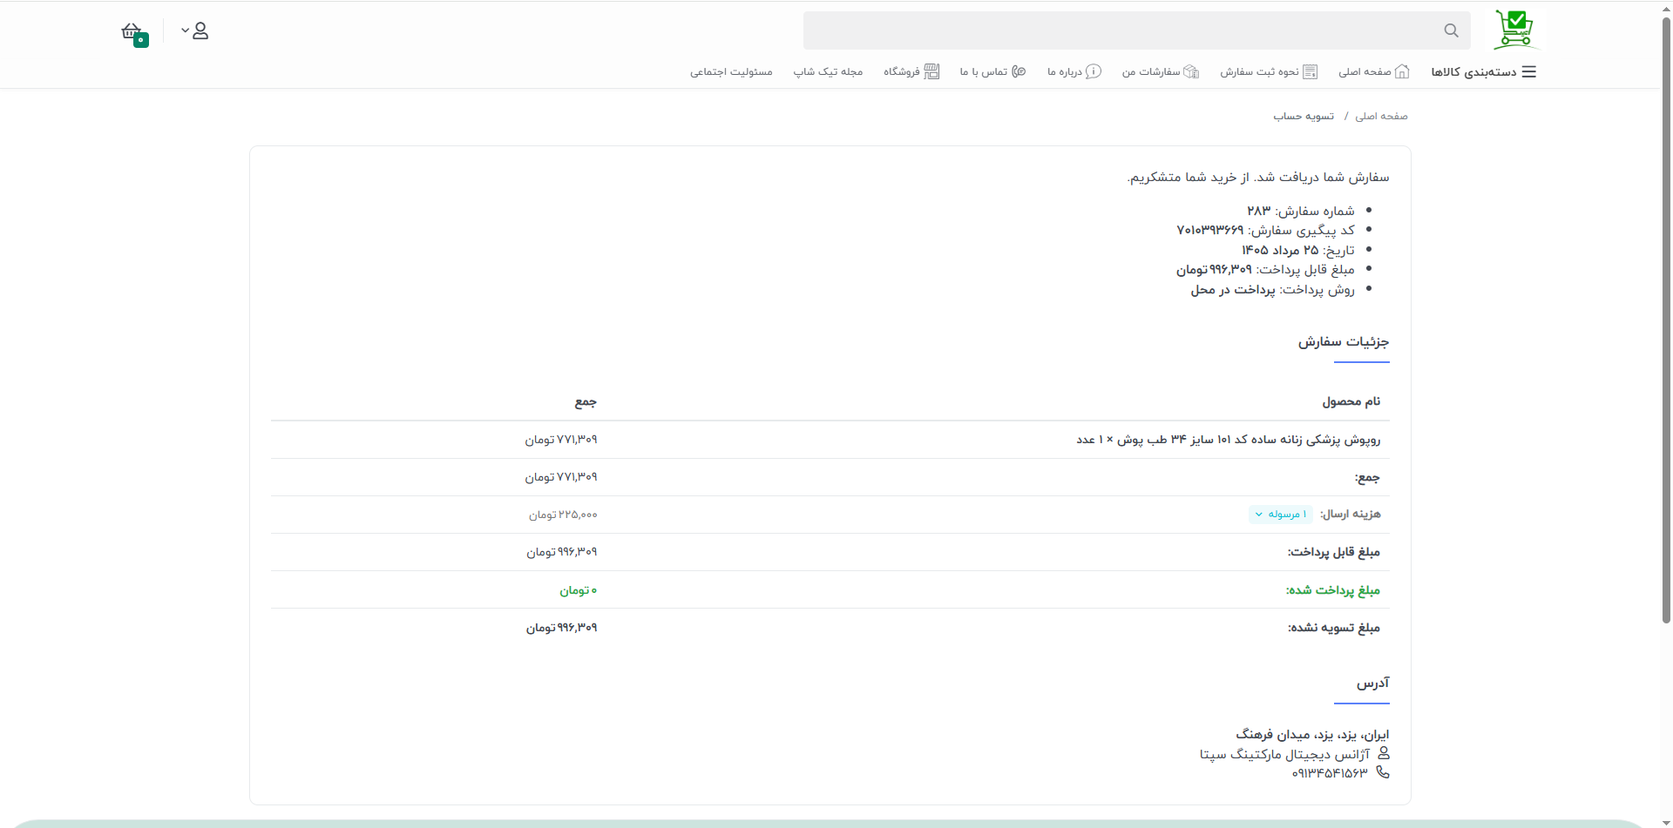
Task: Click the صفحه اصلی breadcrumb link
Action: [1381, 116]
